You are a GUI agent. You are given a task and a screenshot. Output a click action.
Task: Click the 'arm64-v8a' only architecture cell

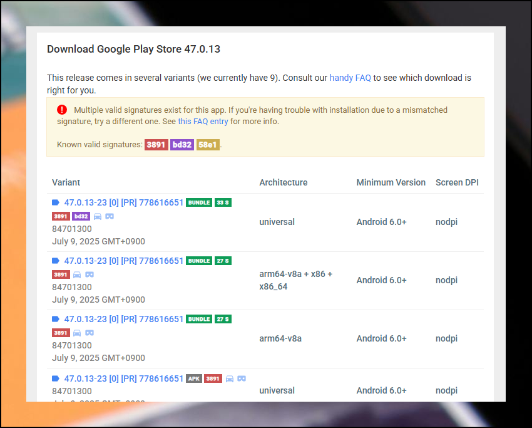pyautogui.click(x=280, y=338)
